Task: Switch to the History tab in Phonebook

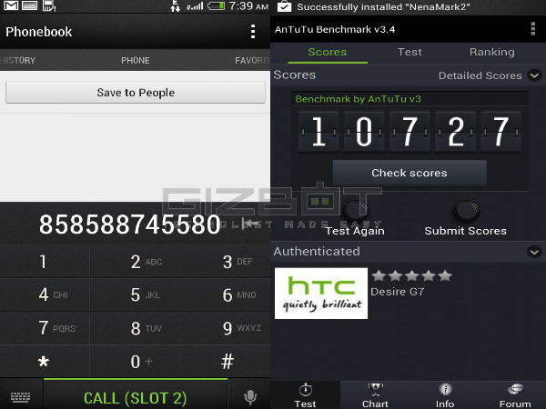Action: 18,61
